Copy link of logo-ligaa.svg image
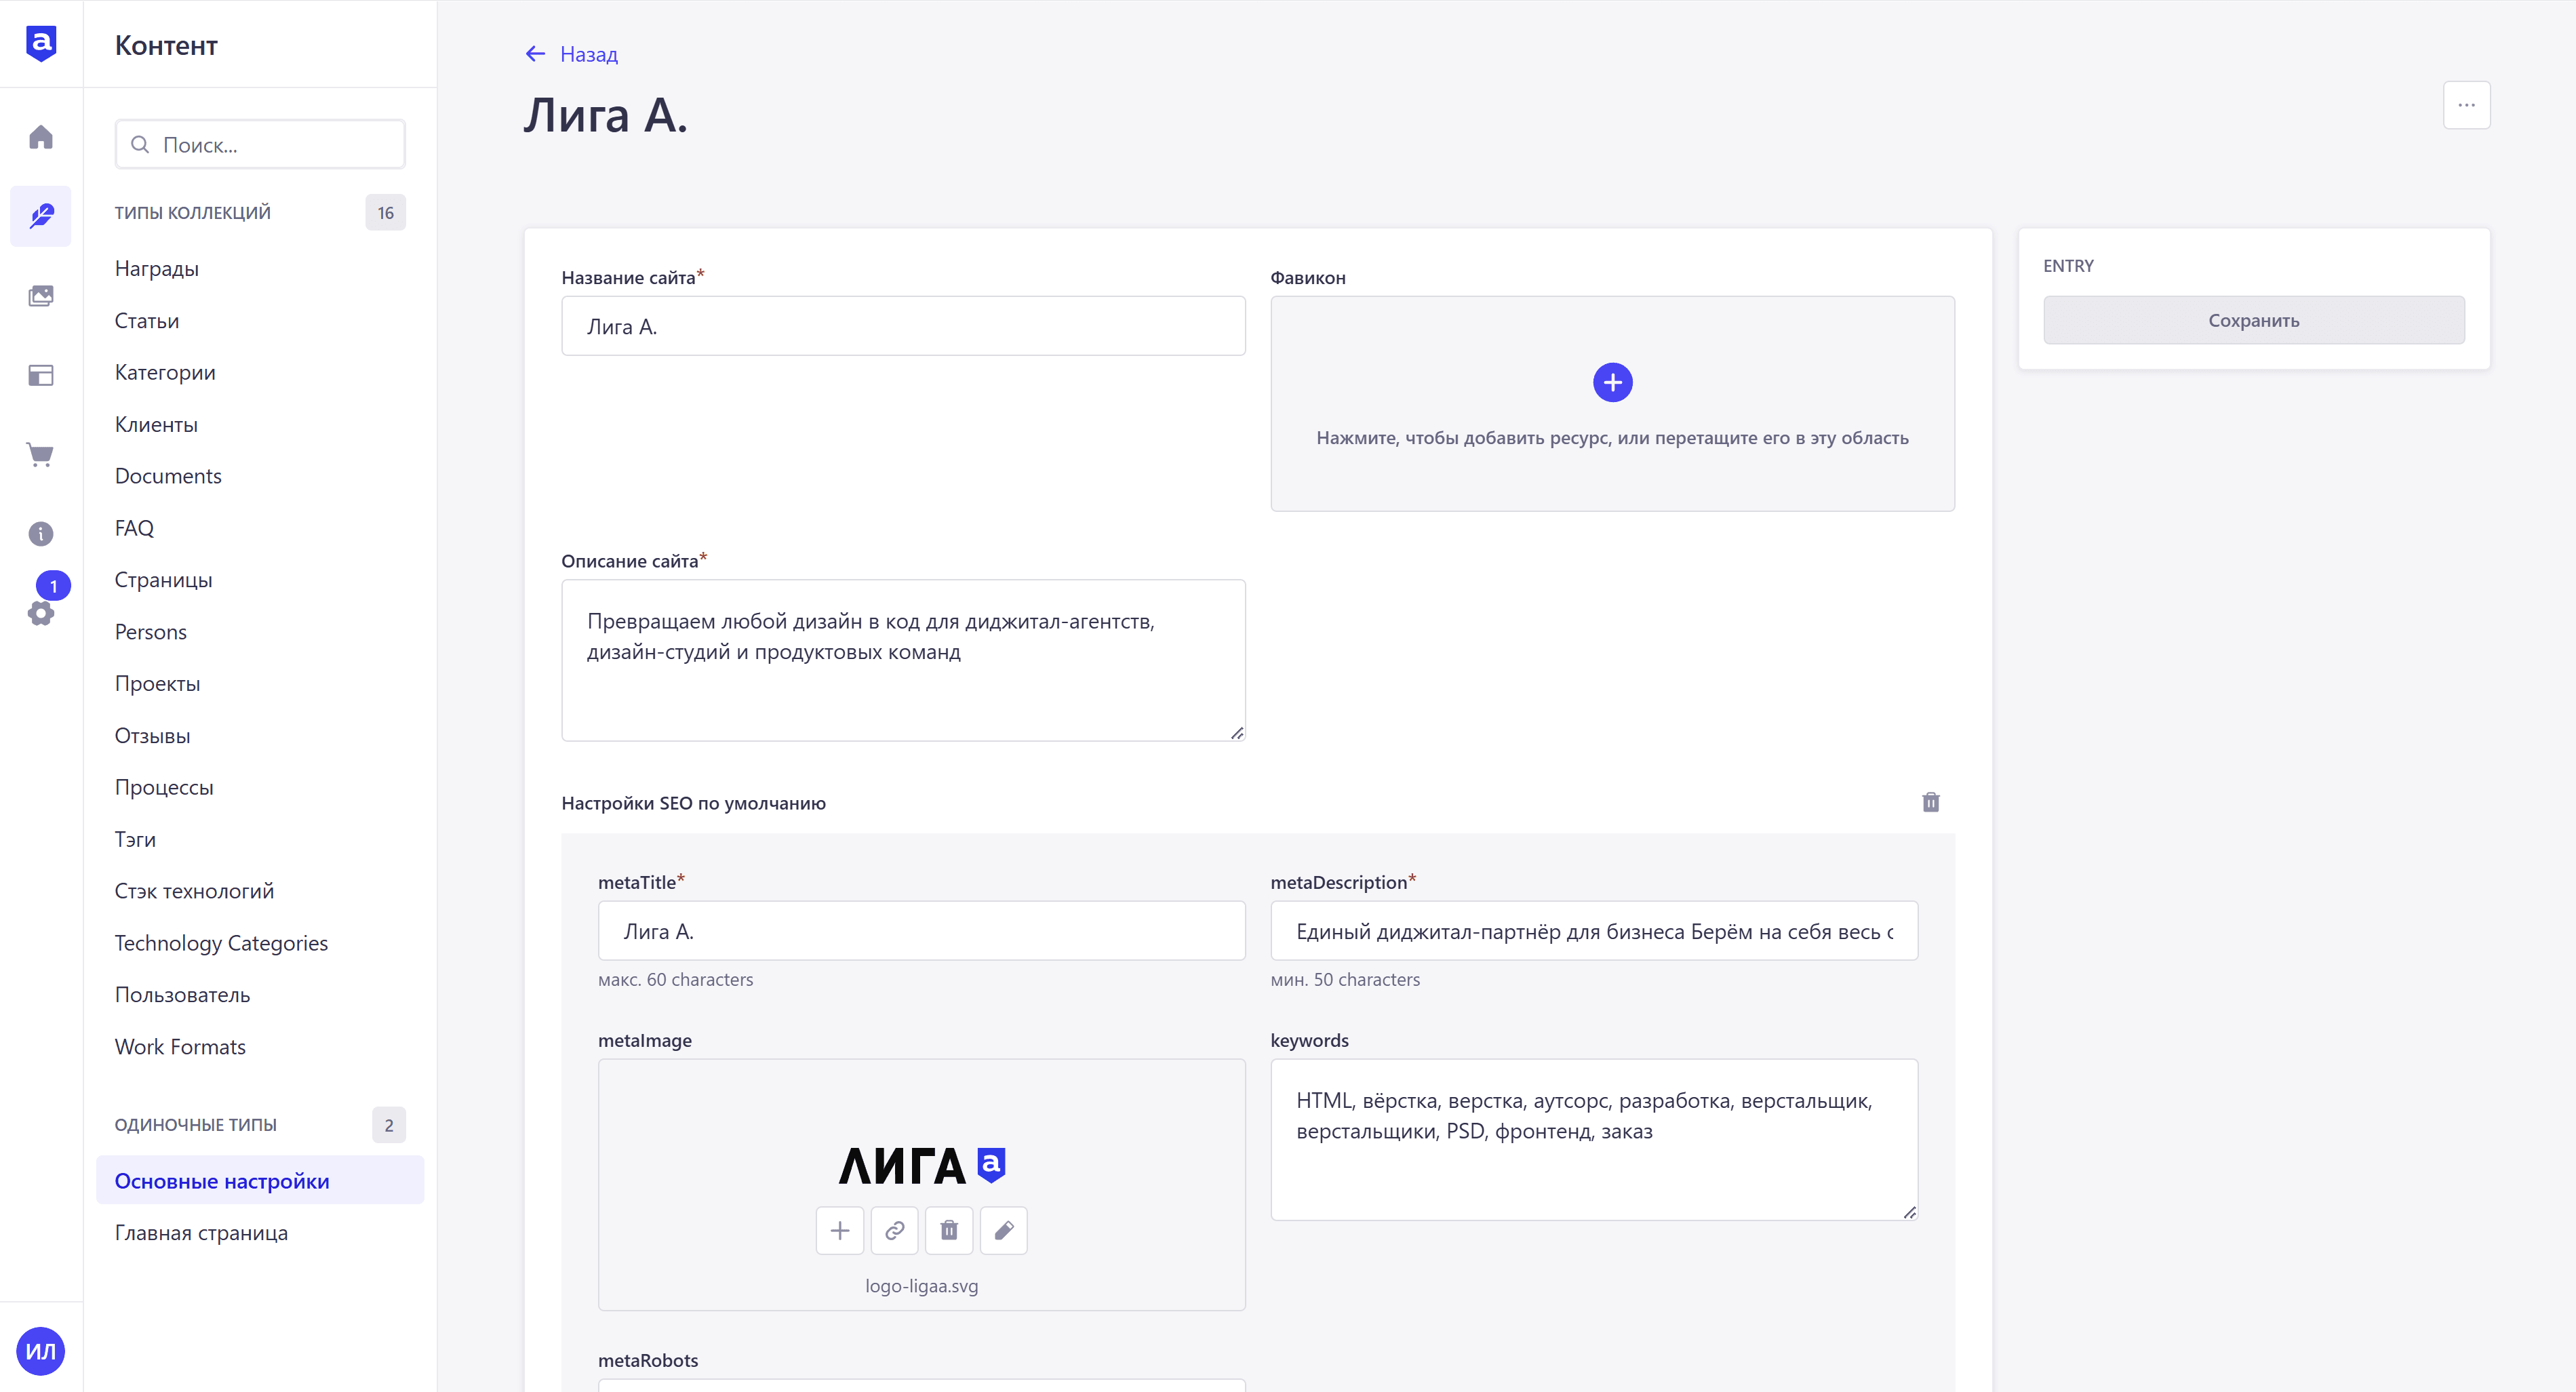Image resolution: width=2576 pixels, height=1392 pixels. pos(895,1230)
